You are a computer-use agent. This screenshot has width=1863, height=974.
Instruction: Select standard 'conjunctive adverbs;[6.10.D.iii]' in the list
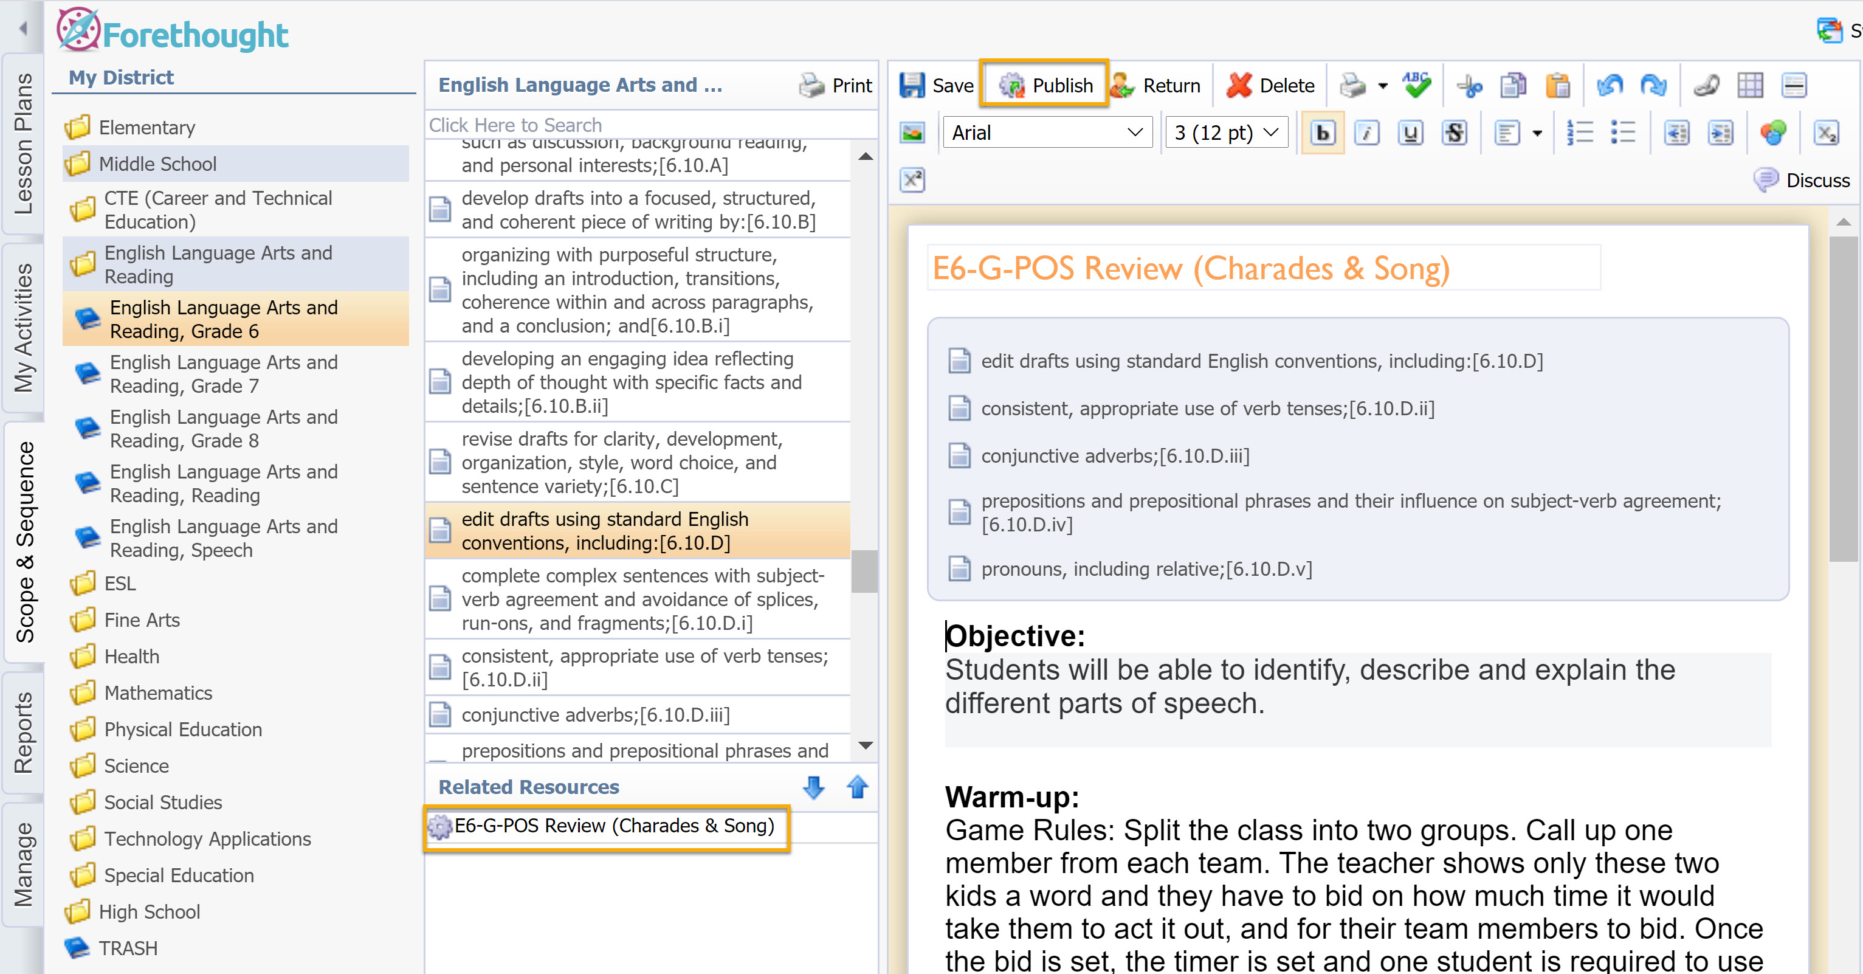click(638, 715)
